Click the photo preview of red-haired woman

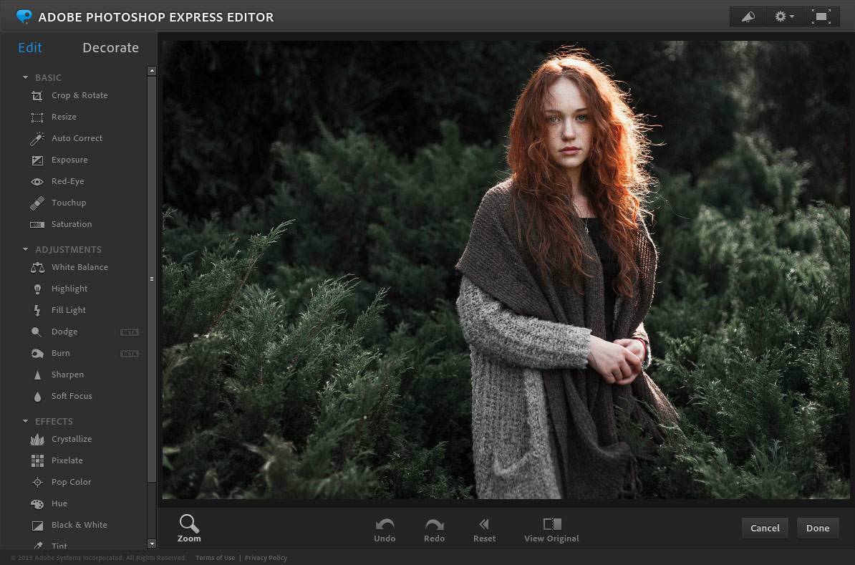pos(506,270)
